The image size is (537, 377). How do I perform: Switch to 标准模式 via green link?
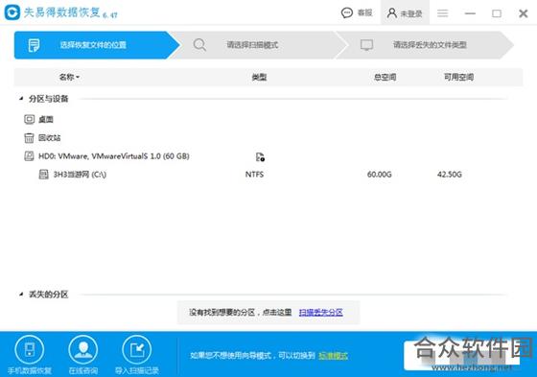click(334, 356)
